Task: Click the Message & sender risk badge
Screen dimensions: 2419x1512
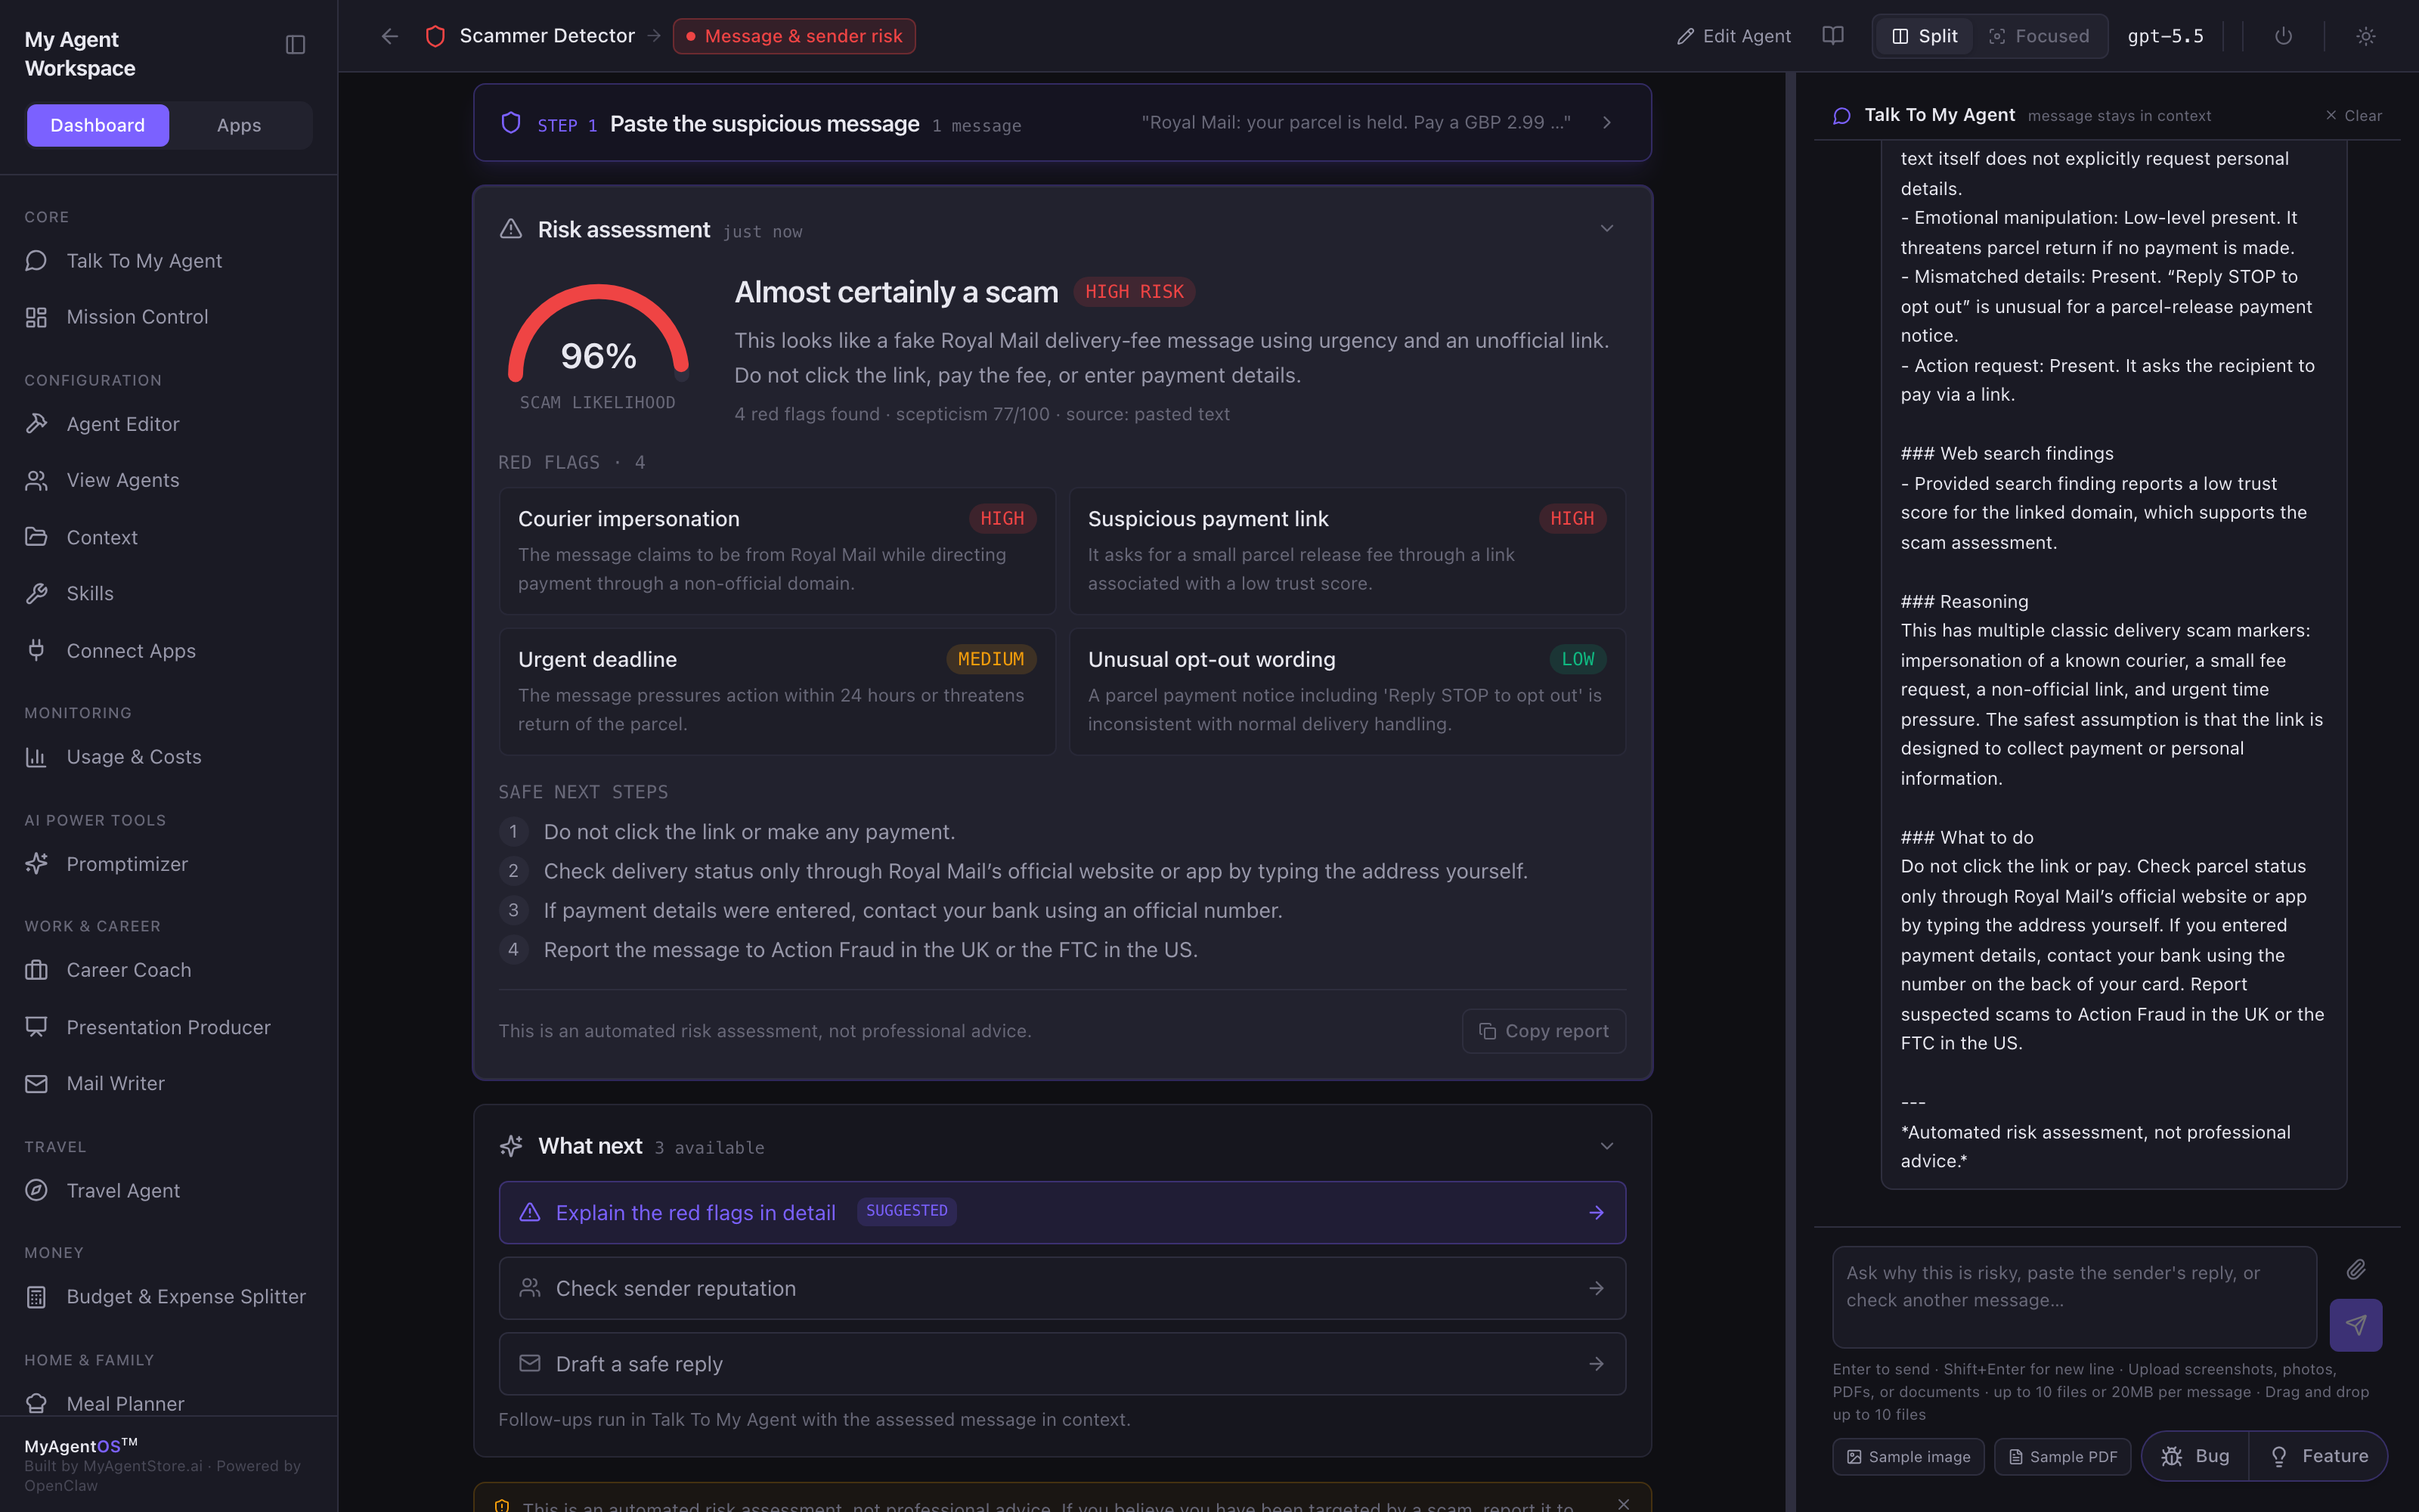Action: point(794,36)
